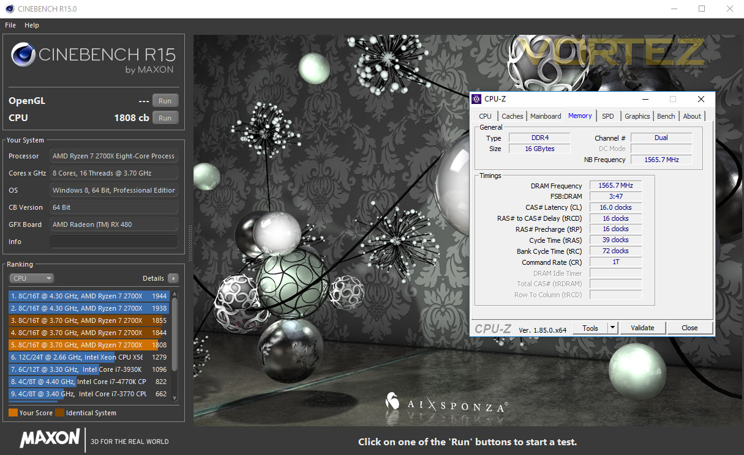Select Core i7-3770 ranking entry
This screenshot has width=744, height=455.
pyautogui.click(x=89, y=394)
